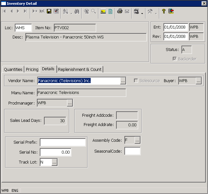Click the Rev date field
208x194 pixels.
[176, 36]
